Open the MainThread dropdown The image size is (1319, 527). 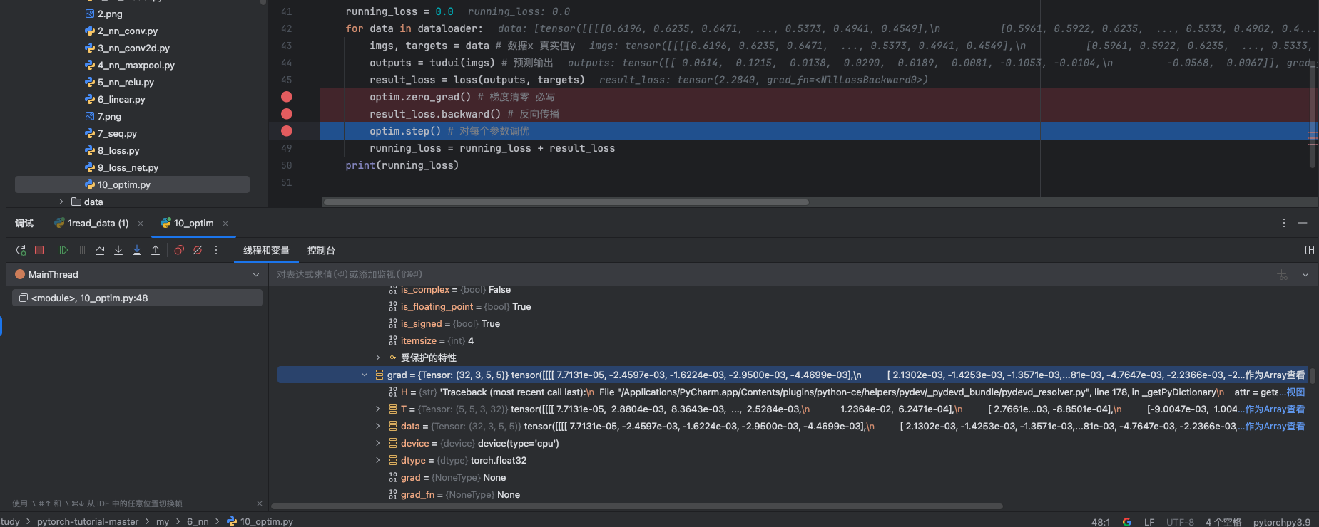[256, 275]
